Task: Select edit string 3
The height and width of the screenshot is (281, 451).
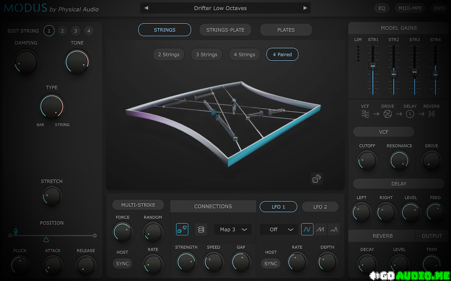Action: [75, 31]
